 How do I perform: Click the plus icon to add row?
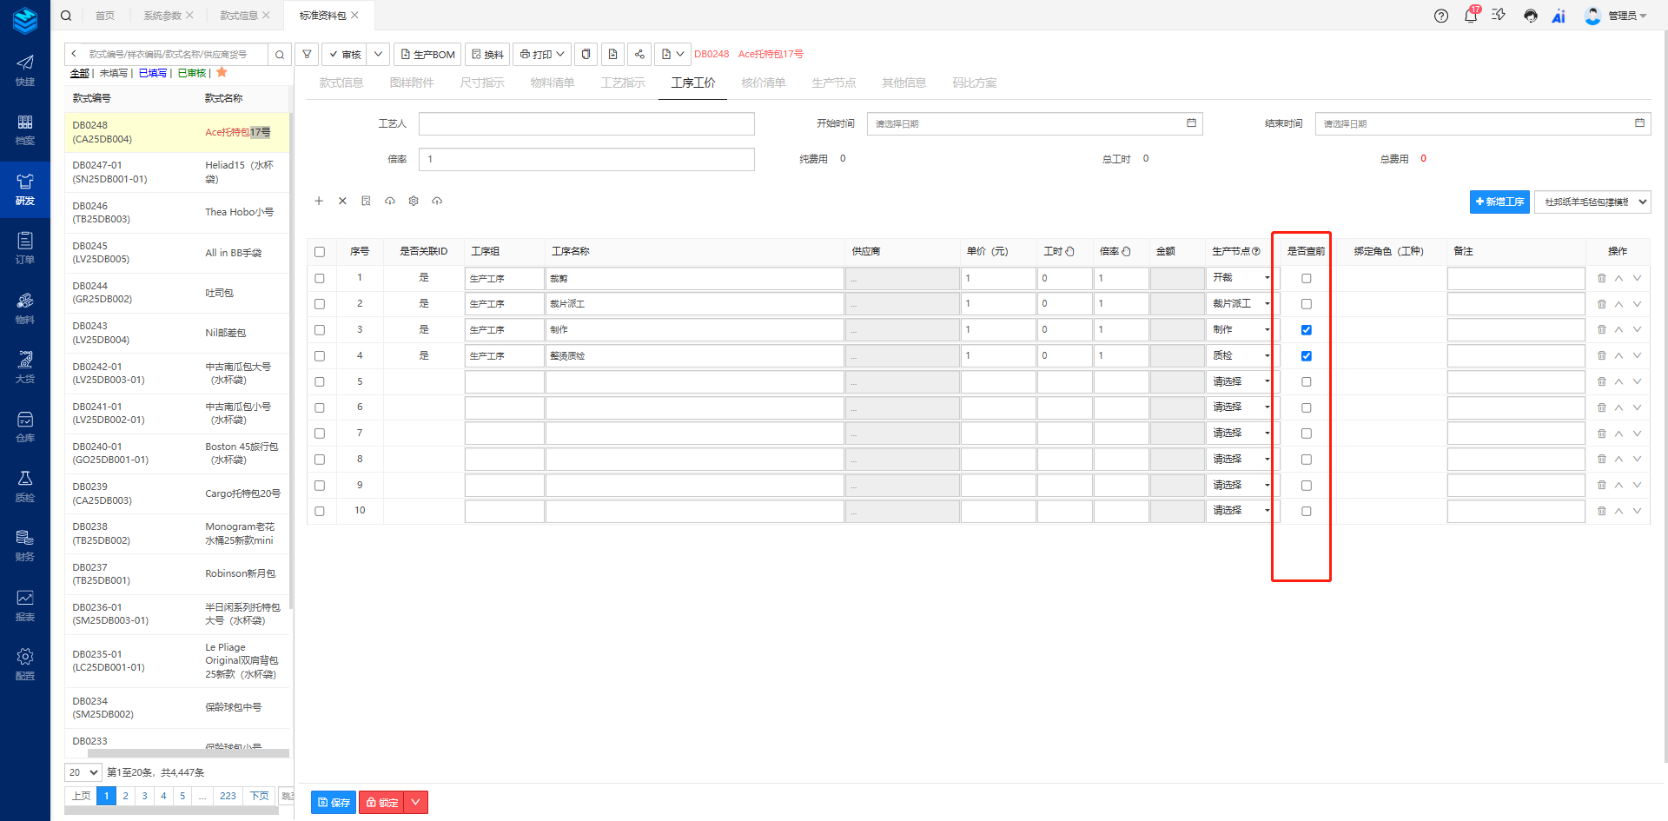[319, 201]
